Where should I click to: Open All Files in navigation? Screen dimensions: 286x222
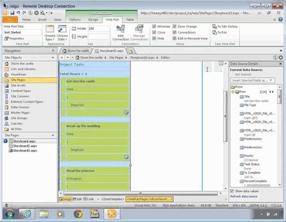(16, 129)
